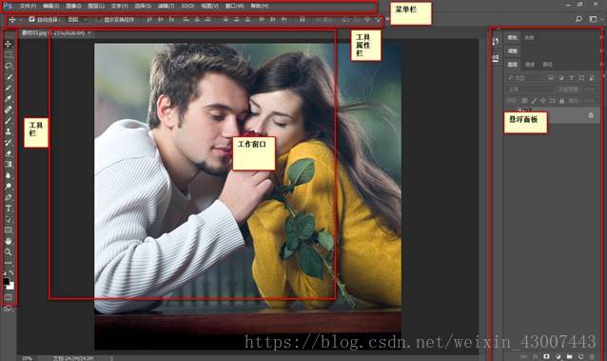The height and width of the screenshot is (361, 607).
Task: Select the Gradient tool
Action: pos(9,164)
